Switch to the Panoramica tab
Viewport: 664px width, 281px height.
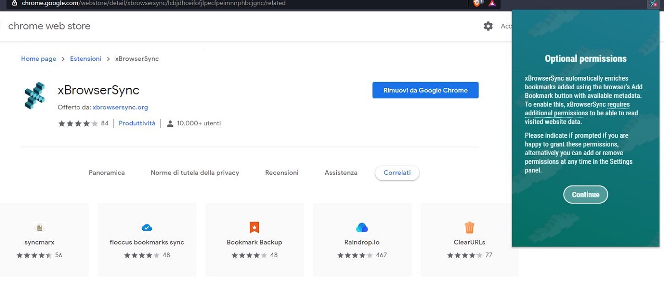[107, 173]
